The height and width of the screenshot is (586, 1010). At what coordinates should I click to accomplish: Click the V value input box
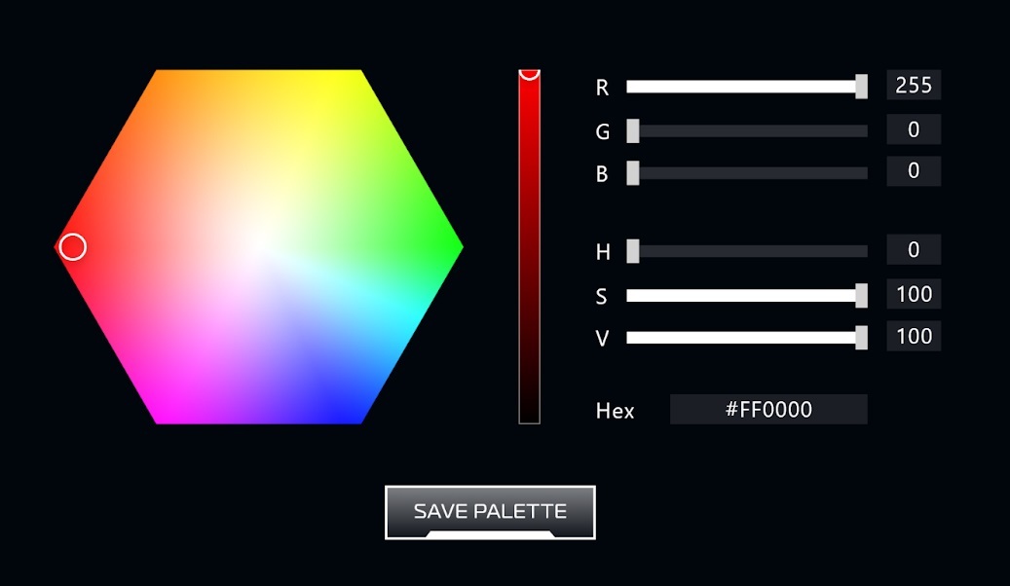tap(913, 337)
